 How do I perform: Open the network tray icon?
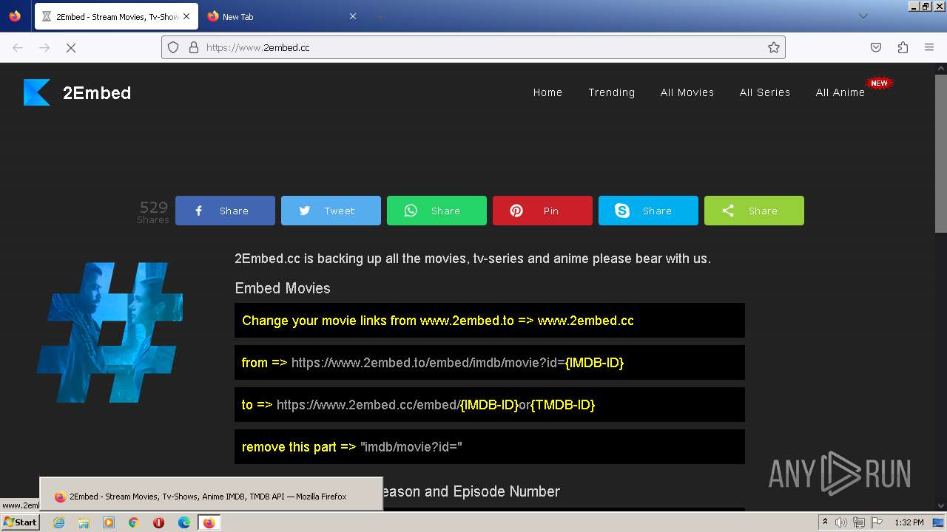tap(859, 522)
